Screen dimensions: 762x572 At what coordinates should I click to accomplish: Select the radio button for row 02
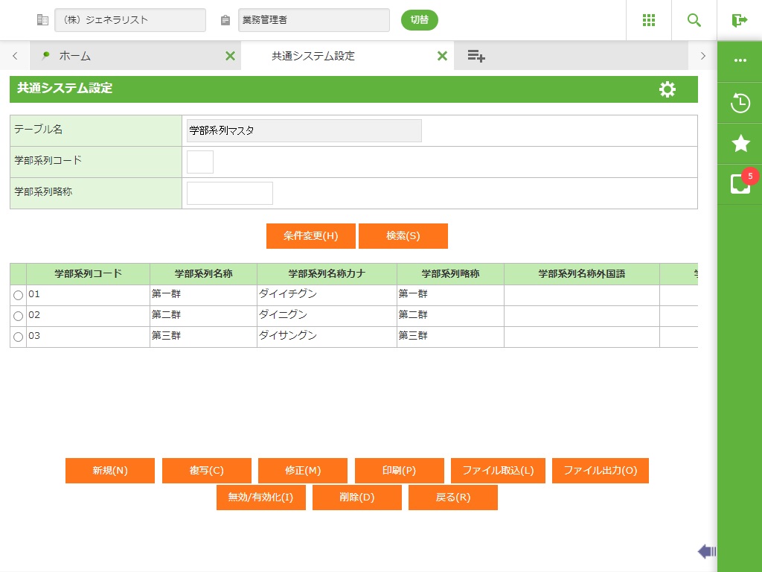(19, 317)
